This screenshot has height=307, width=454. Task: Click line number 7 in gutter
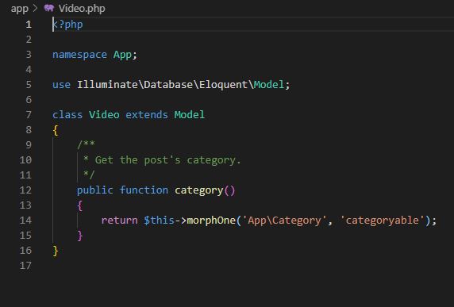[29, 114]
